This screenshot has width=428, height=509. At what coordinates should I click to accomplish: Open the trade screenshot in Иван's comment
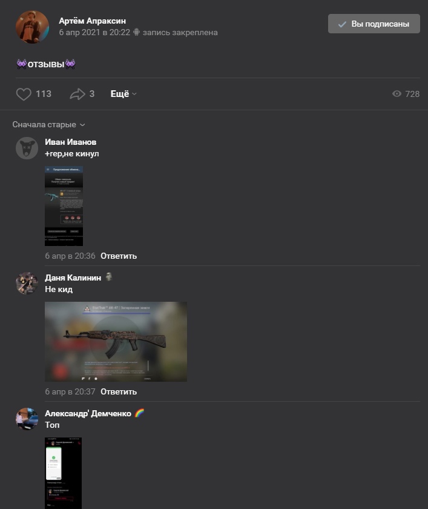[64, 206]
